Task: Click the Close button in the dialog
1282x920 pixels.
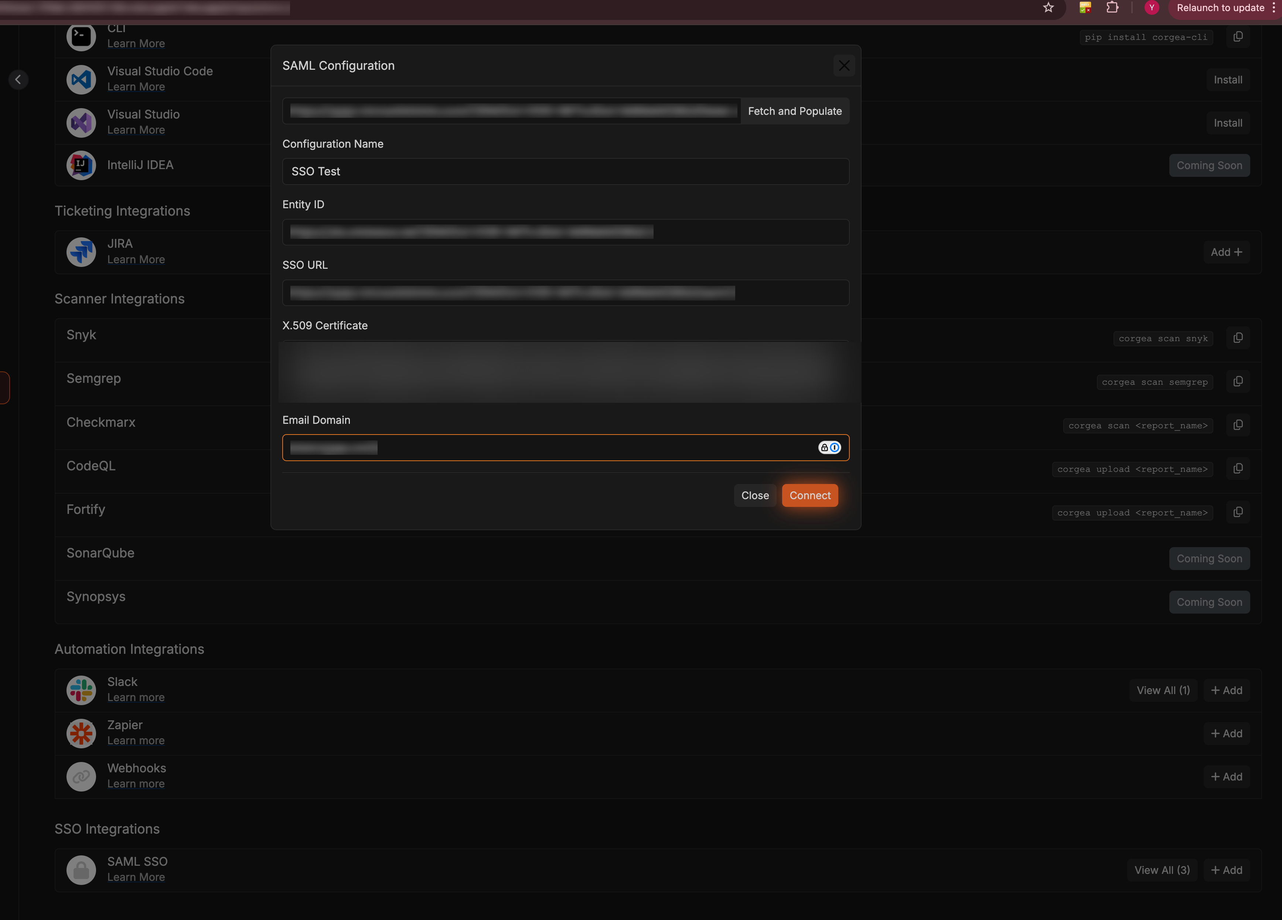Action: 755,495
